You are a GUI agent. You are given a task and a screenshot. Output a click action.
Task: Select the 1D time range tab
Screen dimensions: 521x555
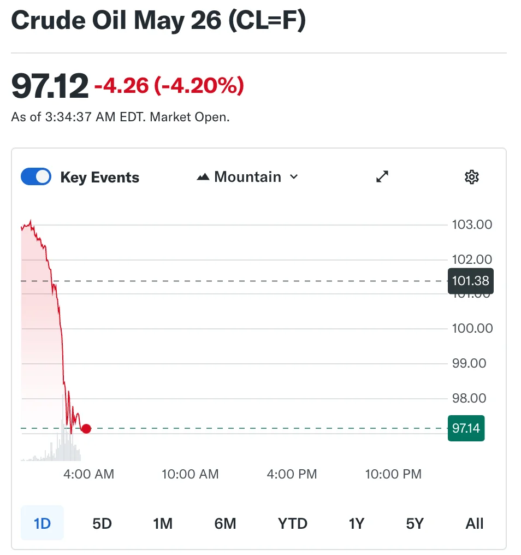(42, 523)
